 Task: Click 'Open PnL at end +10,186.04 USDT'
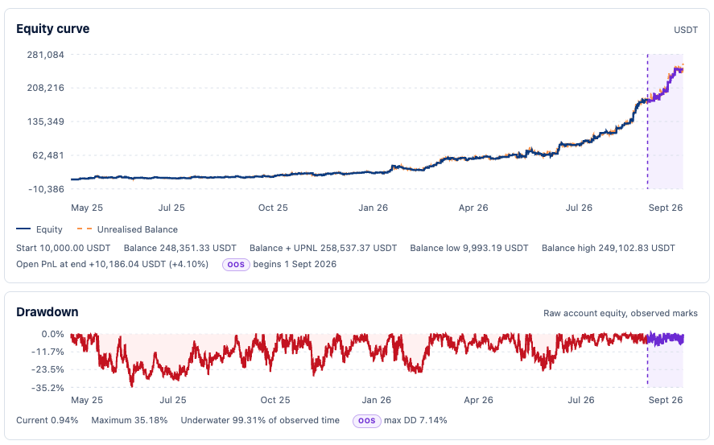coord(113,265)
